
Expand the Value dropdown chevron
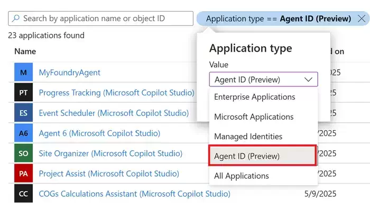click(308, 80)
